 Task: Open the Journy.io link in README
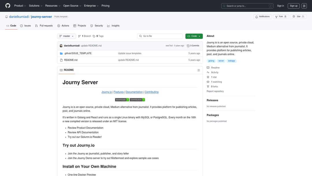tap(107, 92)
